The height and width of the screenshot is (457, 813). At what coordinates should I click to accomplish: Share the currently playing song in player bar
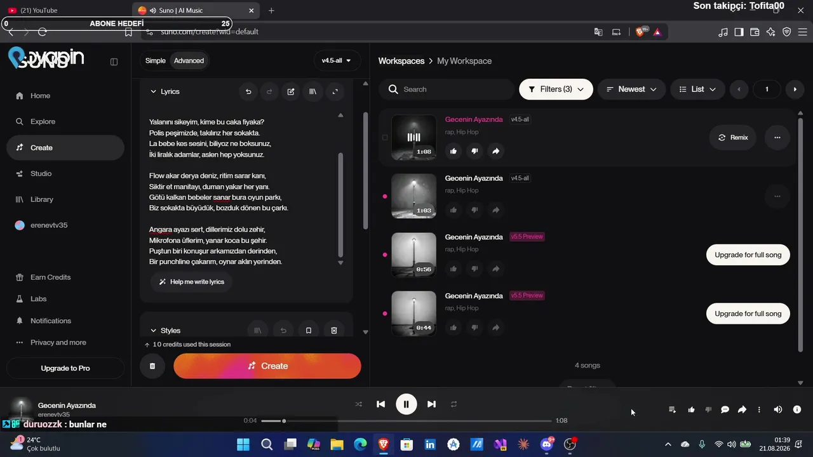[742, 409]
